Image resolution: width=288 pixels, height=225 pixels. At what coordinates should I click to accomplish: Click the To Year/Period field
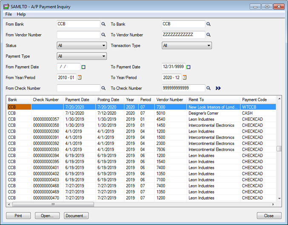[x=171, y=78]
